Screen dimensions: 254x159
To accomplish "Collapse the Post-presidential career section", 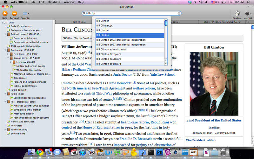I will tap(5, 102).
